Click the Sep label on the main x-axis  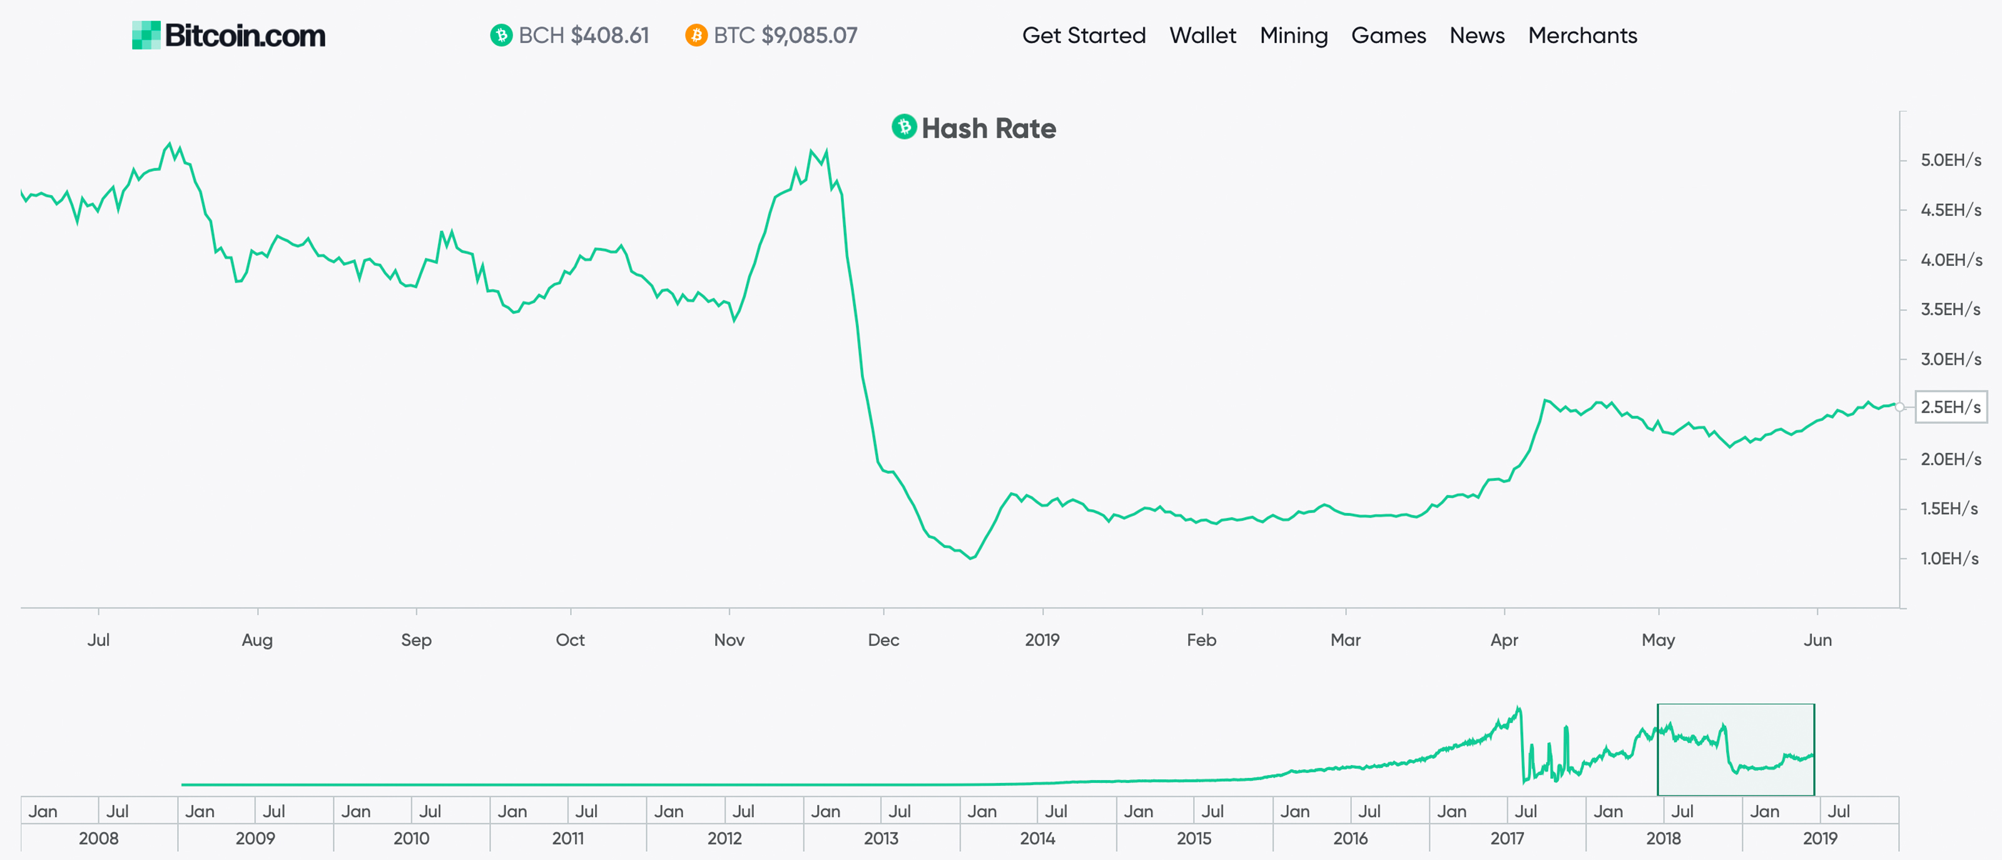click(x=416, y=640)
